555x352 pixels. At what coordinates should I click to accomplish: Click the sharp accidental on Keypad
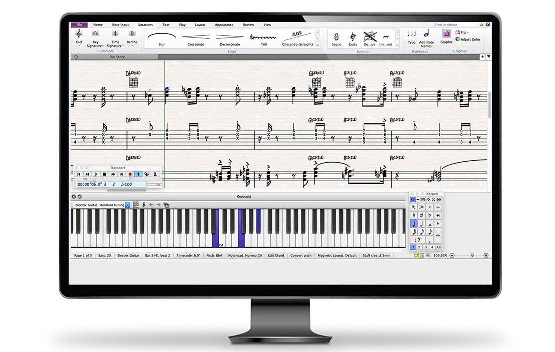(421, 215)
